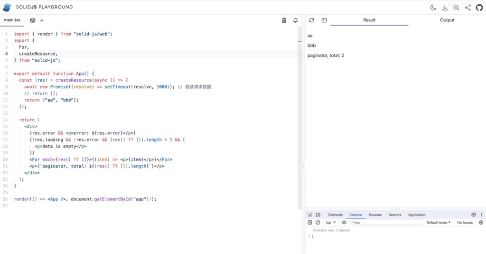The image size is (486, 254).
Task: Click the refresh result icon
Action: coord(312,20)
